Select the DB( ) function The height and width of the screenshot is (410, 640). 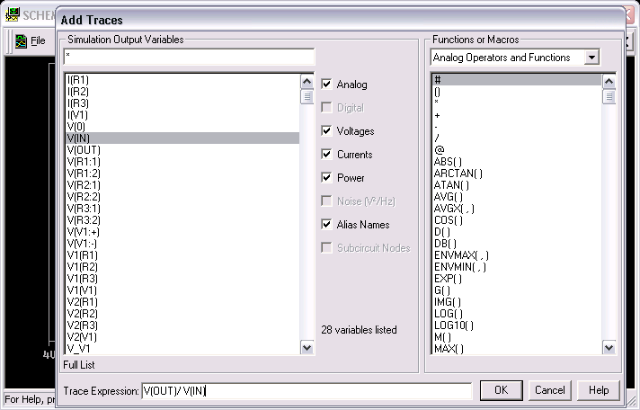[x=517, y=244]
